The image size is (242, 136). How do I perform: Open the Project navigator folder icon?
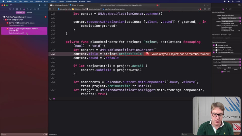(10, 9)
